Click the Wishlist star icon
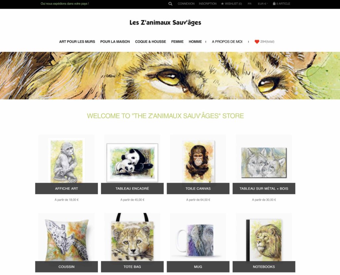This screenshot has width=340, height=275. 222,4
